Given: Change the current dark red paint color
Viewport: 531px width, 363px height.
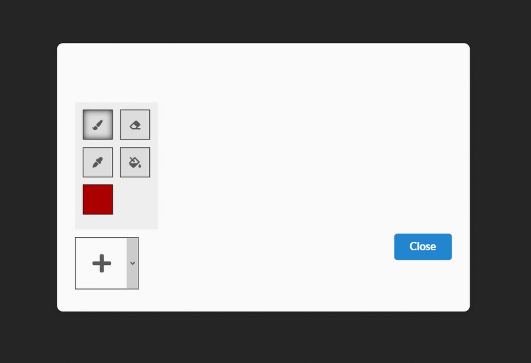Looking at the screenshot, I should click(x=97, y=199).
